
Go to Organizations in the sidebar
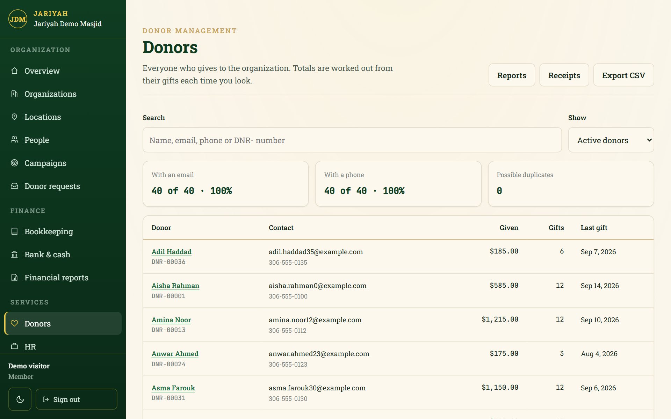(x=63, y=94)
